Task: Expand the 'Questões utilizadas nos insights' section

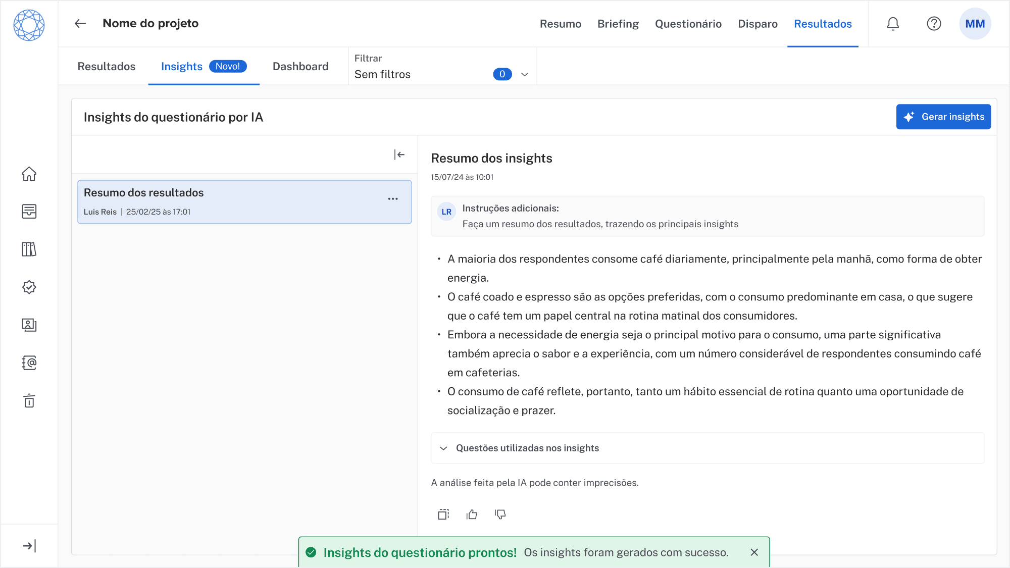Action: click(x=443, y=448)
